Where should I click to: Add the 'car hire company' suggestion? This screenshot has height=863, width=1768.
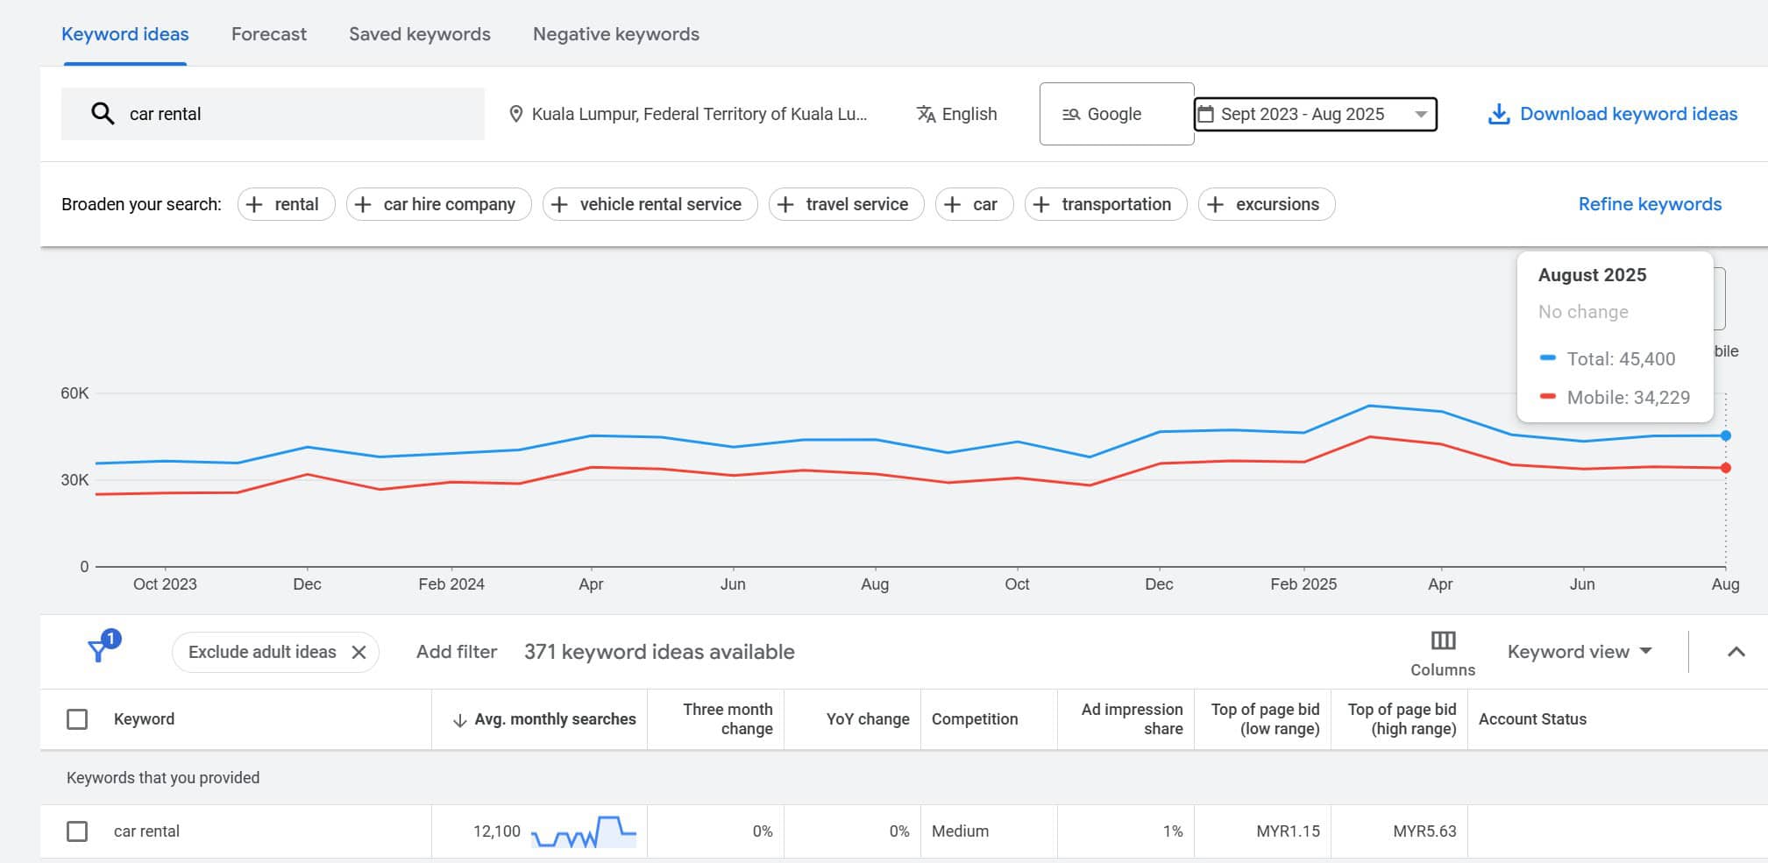tap(438, 204)
